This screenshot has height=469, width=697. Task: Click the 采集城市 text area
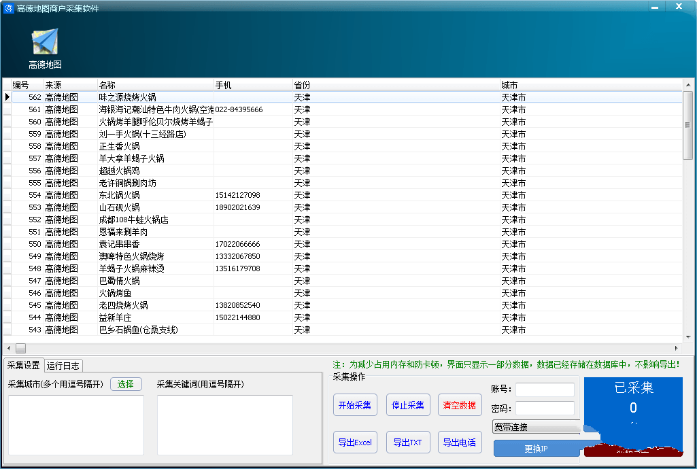click(76, 425)
